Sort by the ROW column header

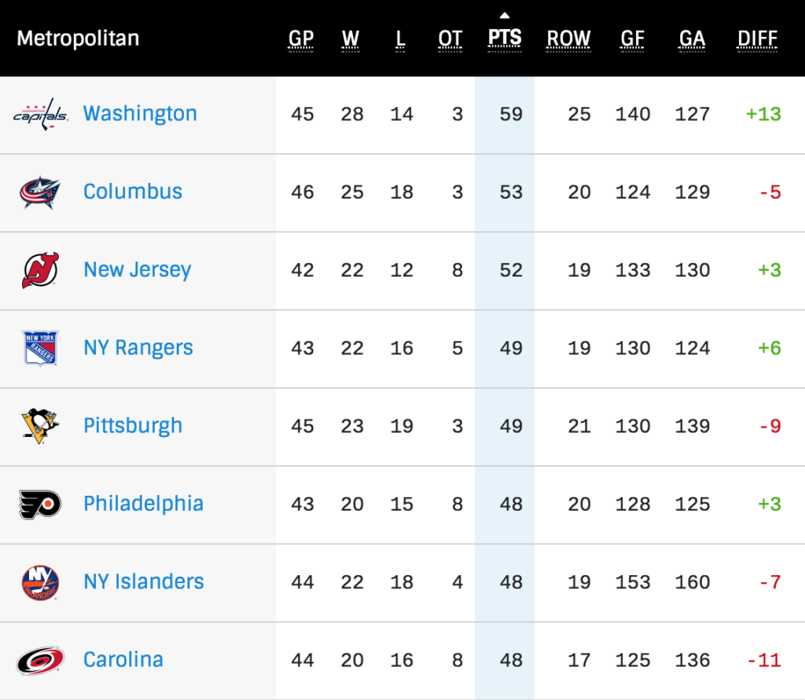pos(568,38)
